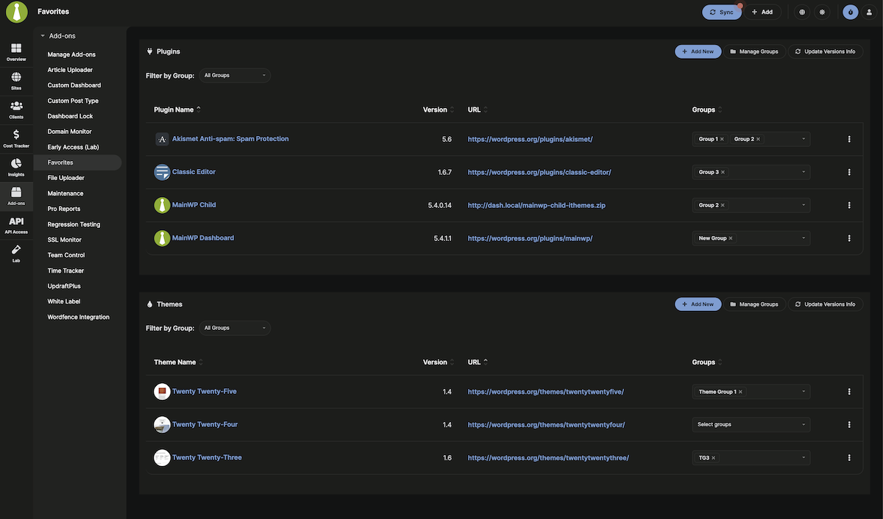Open the Akismet plugin URL link
This screenshot has width=883, height=519.
coord(530,137)
